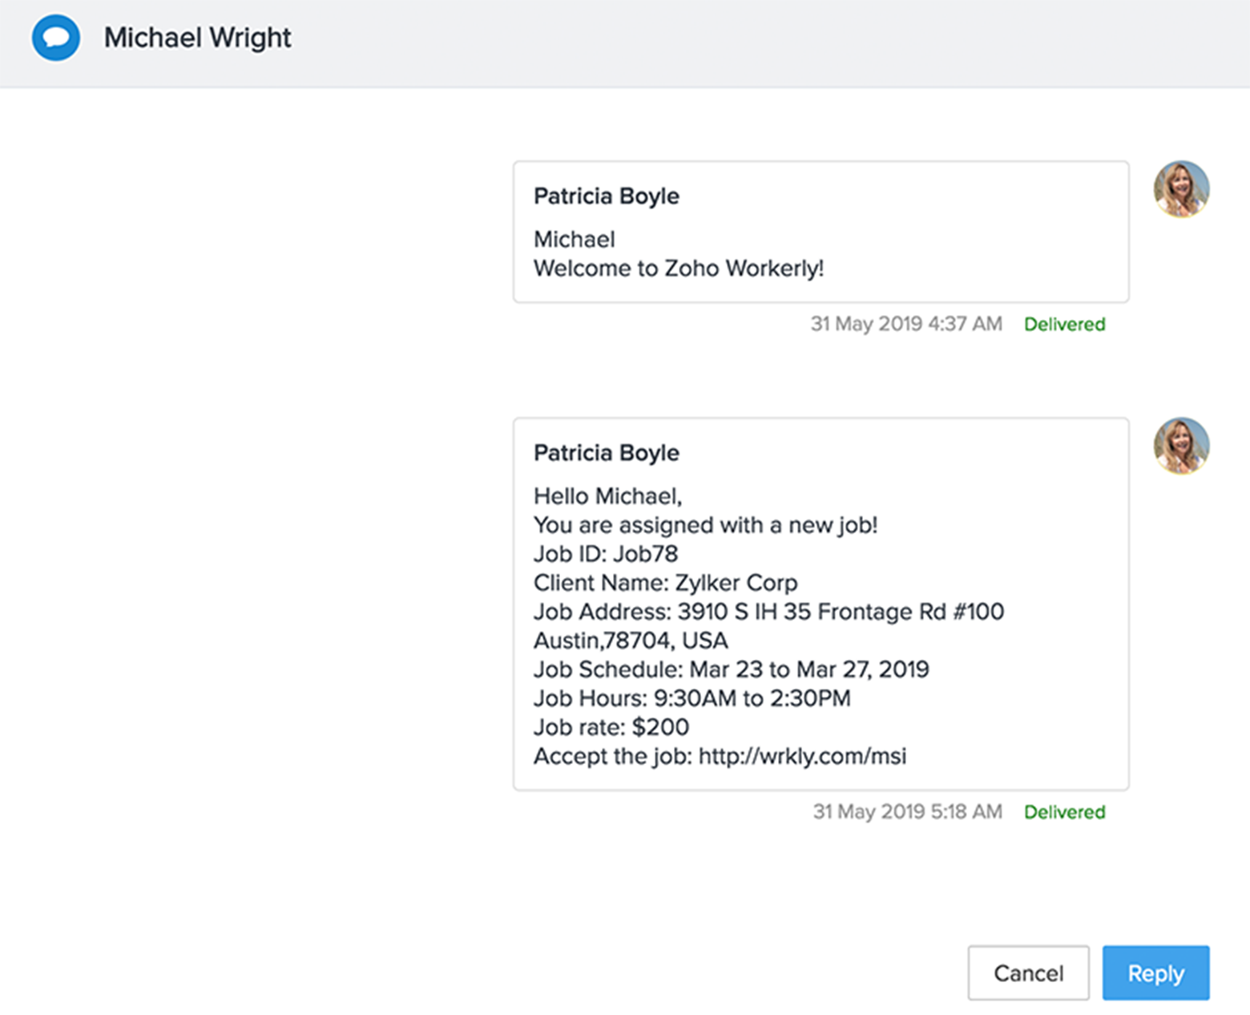Viewport: 1250px width, 1015px height.
Task: Click Delivered status under the welcome message
Action: click(x=1064, y=324)
